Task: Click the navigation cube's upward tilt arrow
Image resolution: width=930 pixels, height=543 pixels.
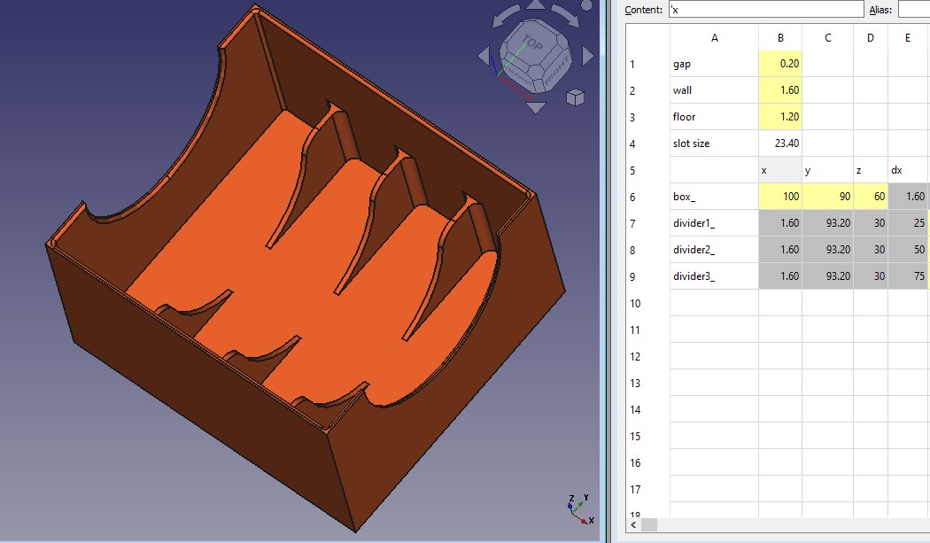Action: coord(536,4)
